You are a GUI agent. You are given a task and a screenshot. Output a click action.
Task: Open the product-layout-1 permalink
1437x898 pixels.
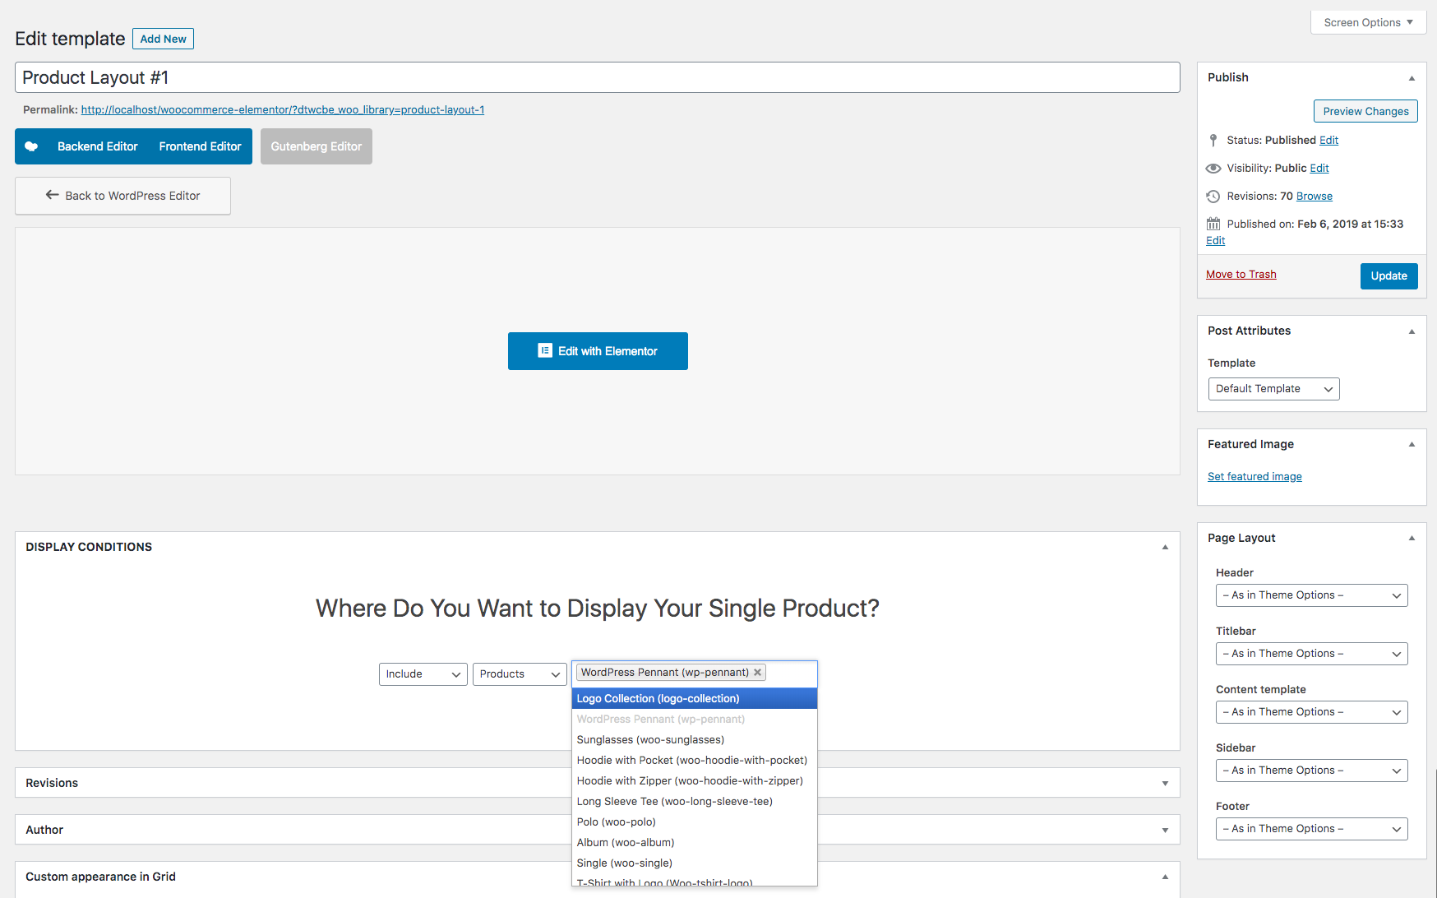282,110
